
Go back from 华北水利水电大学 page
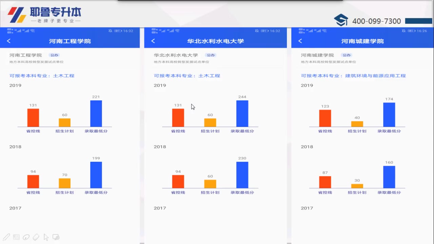pos(153,41)
